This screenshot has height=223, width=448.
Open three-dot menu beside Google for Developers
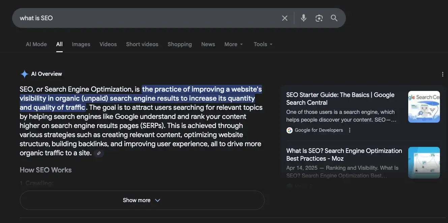[350, 130]
